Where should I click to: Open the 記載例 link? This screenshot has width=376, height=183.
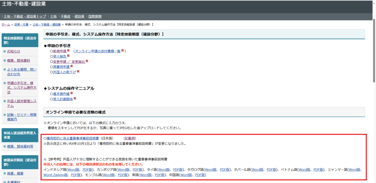coord(130,138)
